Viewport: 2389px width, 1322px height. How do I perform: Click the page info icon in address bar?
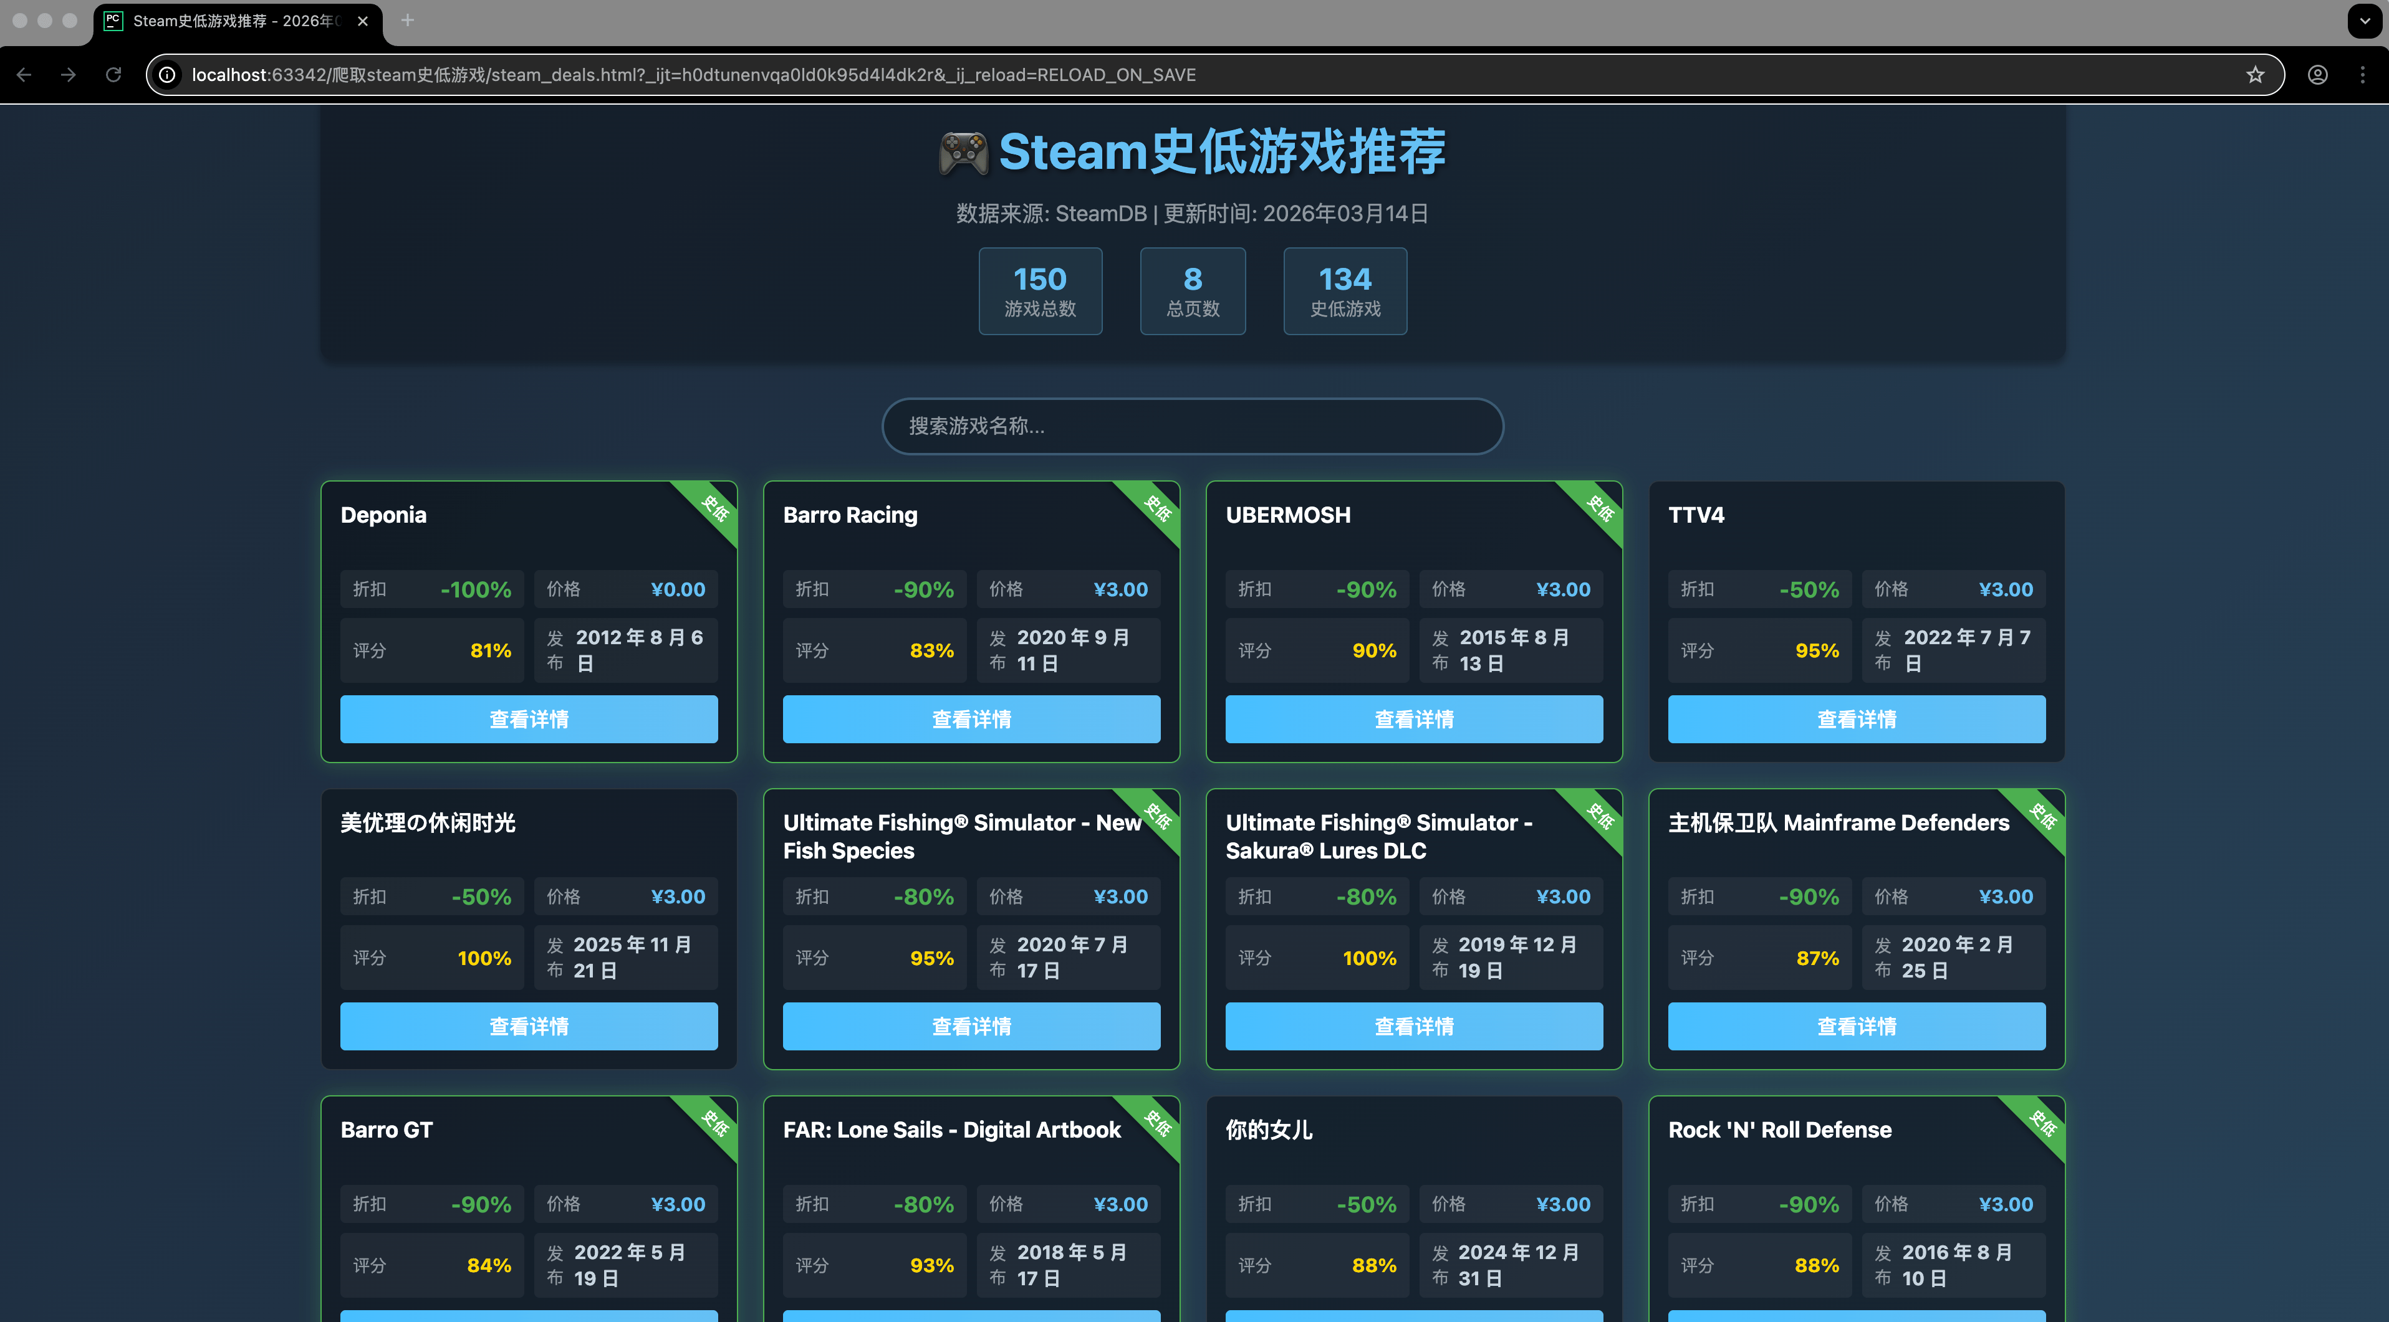click(167, 75)
